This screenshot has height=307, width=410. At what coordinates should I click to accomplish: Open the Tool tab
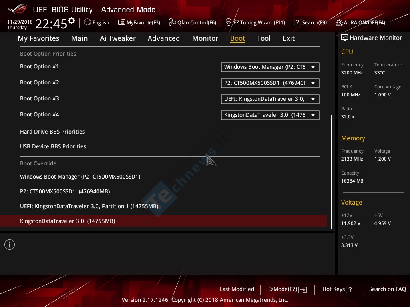point(263,38)
